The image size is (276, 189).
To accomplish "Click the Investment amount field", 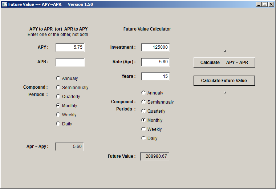I will coord(155,48).
